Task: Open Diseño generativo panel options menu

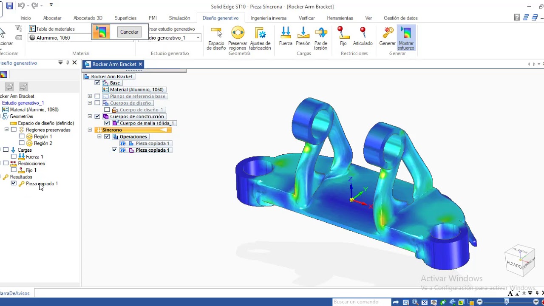Action: 60,63
